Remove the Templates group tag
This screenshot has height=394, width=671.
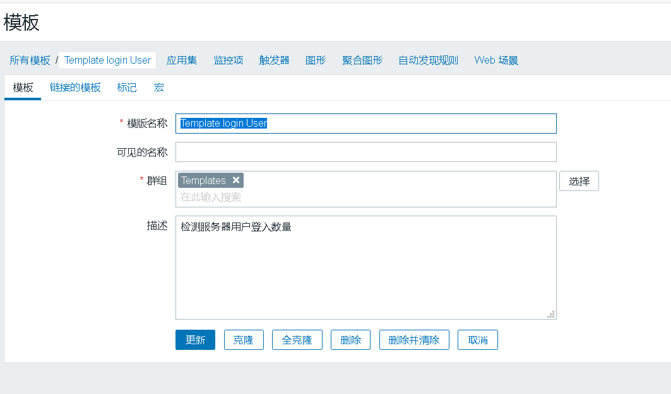236,180
